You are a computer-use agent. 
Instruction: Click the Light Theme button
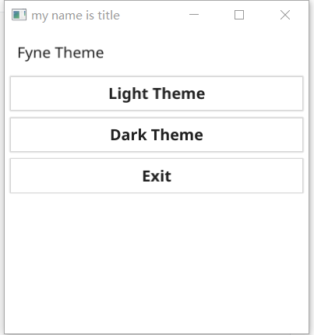coord(157,93)
